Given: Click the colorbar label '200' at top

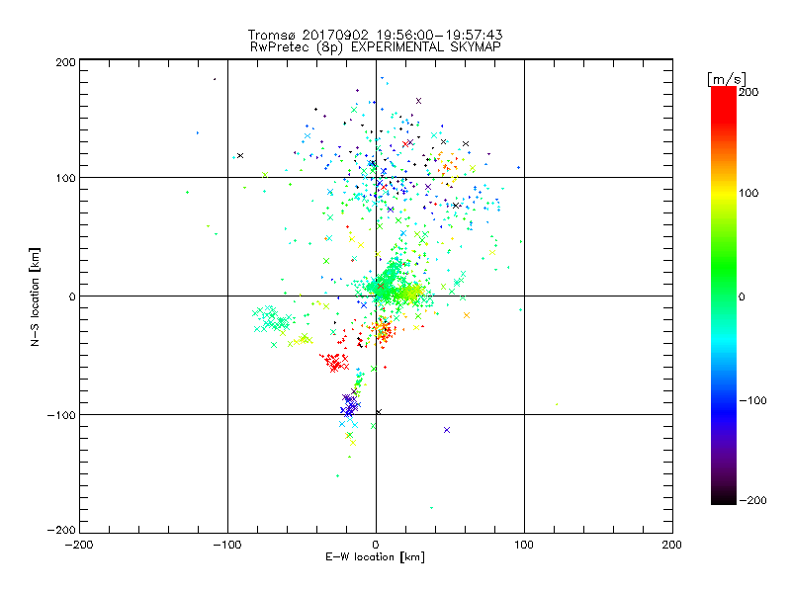Looking at the screenshot, I should point(748,92).
